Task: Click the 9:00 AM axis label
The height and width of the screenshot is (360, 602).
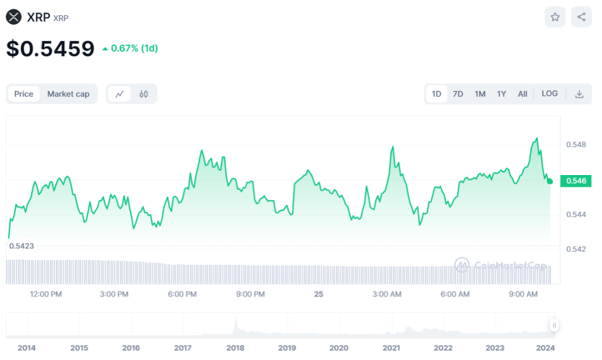Action: [523, 294]
